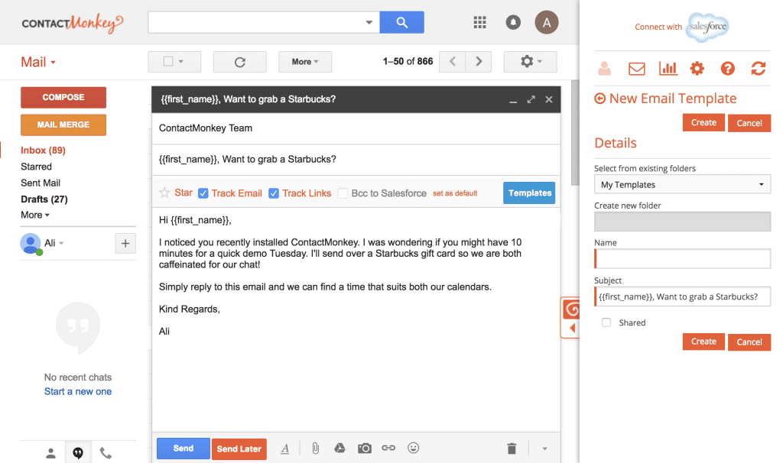Click the refresh mail icon

239,62
